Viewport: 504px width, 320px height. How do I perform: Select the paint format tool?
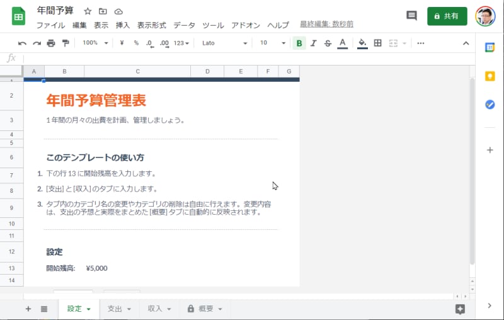pos(66,43)
